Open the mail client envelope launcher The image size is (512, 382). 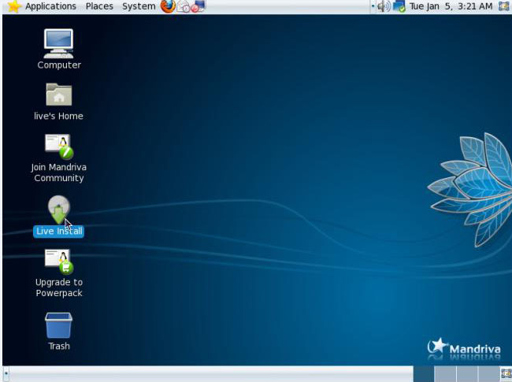pyautogui.click(x=184, y=6)
